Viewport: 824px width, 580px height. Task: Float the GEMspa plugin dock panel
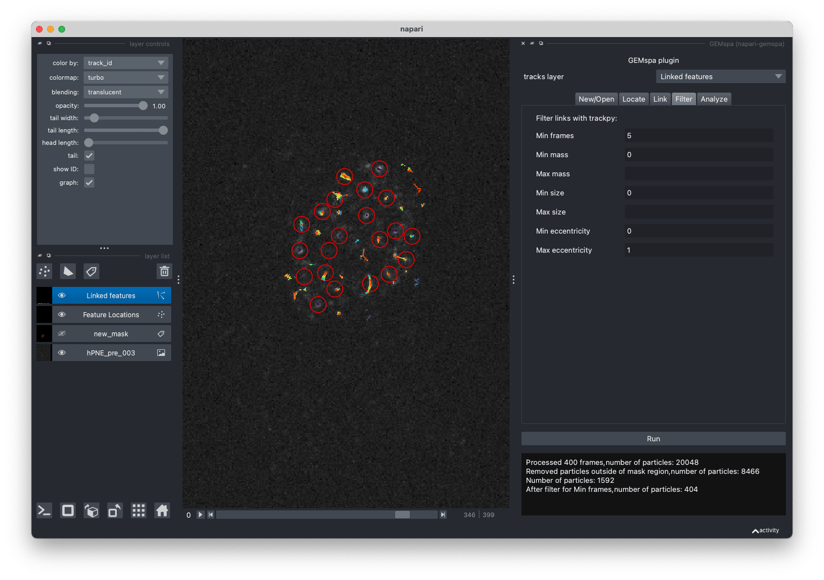(x=541, y=43)
